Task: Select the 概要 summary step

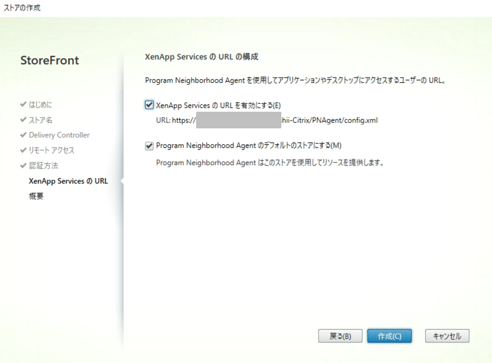Action: tap(36, 196)
